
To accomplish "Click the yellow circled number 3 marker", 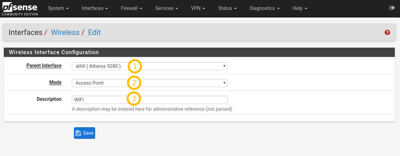I will pos(134,99).
